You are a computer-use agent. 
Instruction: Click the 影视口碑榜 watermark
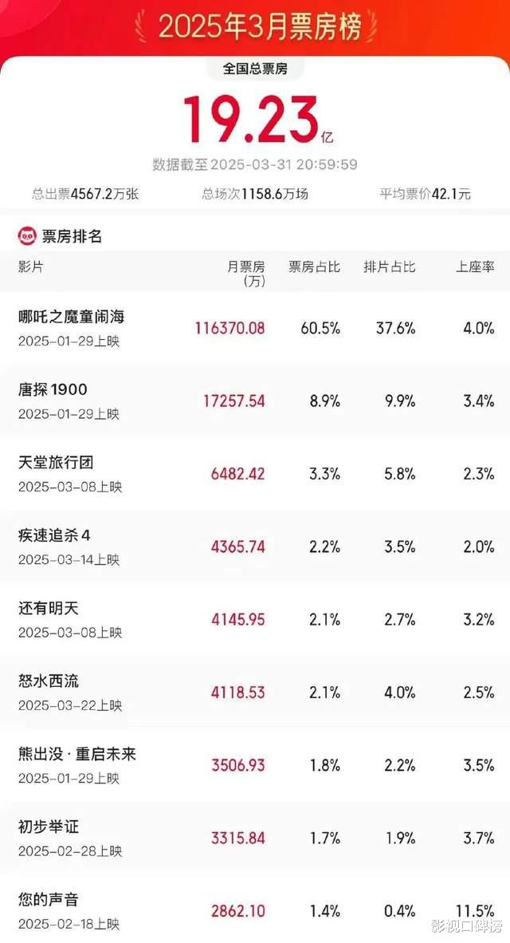pos(466,926)
